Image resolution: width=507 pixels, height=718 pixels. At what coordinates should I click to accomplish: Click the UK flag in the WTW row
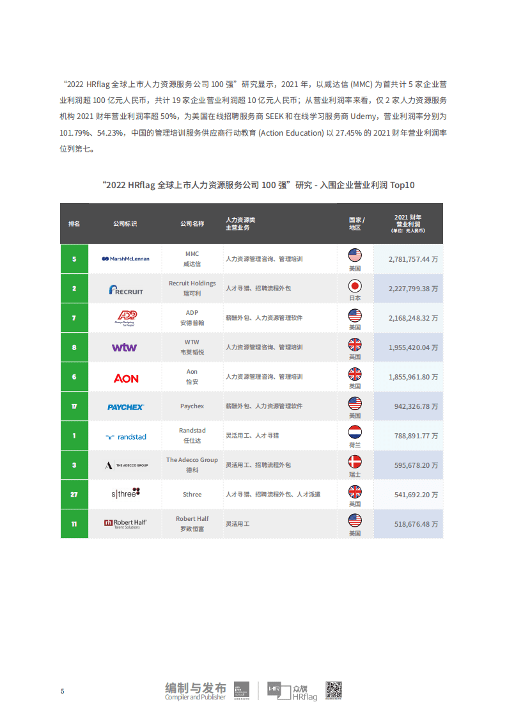pos(355,344)
